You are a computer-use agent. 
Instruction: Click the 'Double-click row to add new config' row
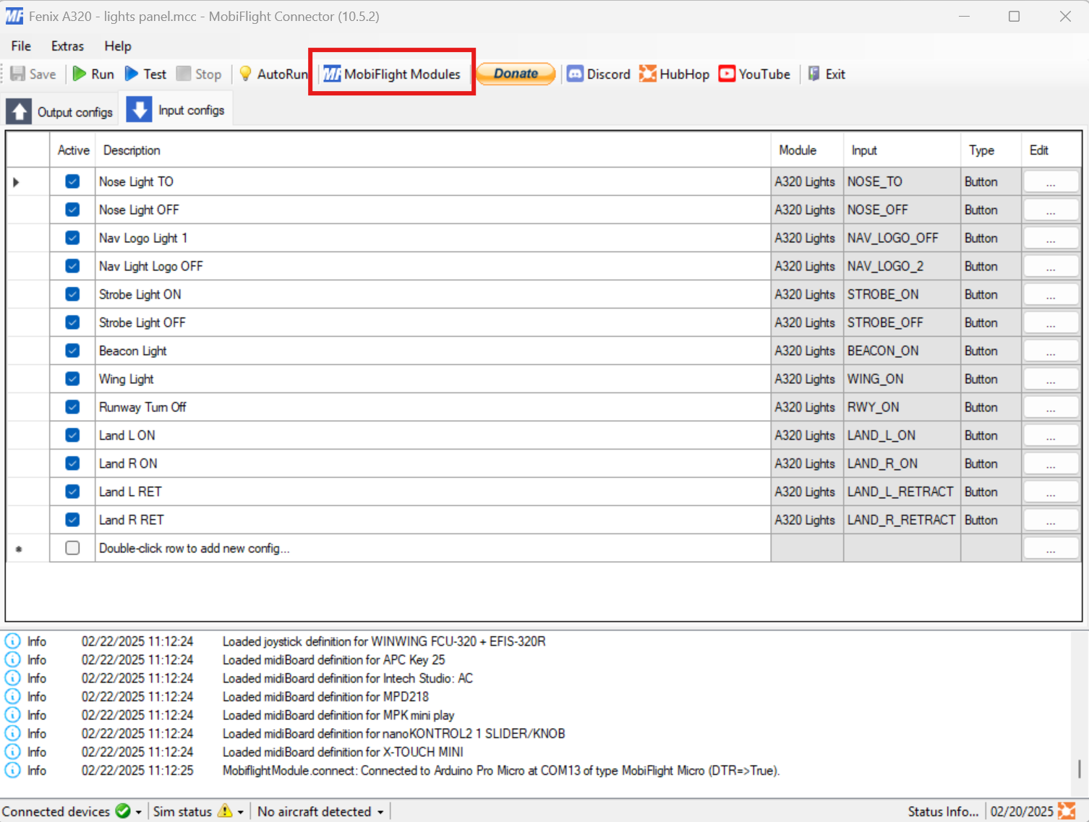tap(432, 548)
